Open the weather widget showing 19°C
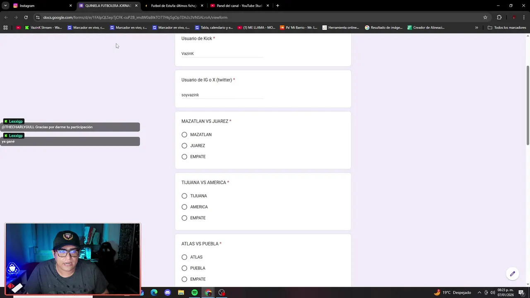 (x=452, y=293)
